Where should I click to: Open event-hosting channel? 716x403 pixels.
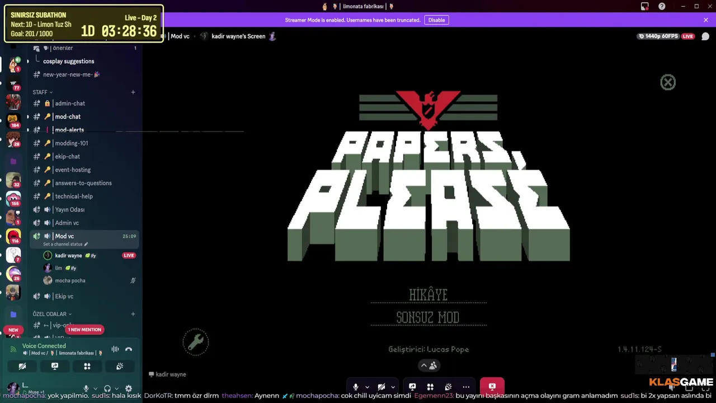[84, 170]
